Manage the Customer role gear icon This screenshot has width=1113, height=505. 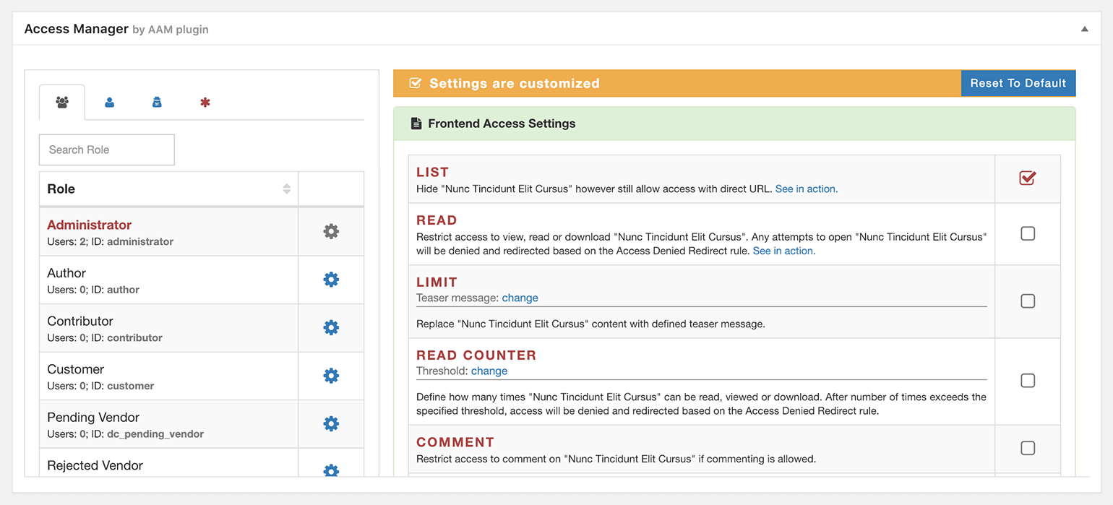331,376
